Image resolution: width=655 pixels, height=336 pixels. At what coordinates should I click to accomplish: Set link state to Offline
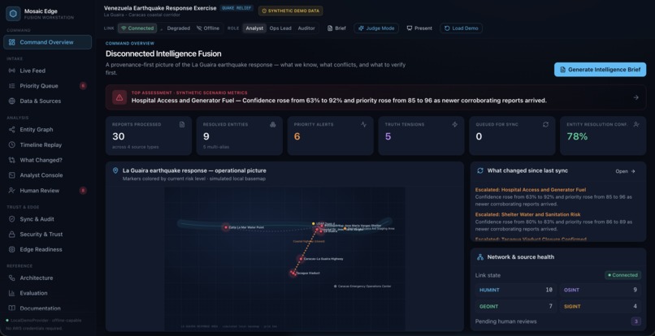(208, 28)
